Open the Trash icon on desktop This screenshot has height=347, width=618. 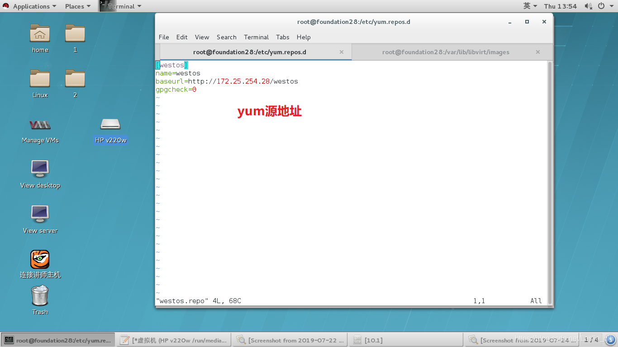[x=40, y=296]
